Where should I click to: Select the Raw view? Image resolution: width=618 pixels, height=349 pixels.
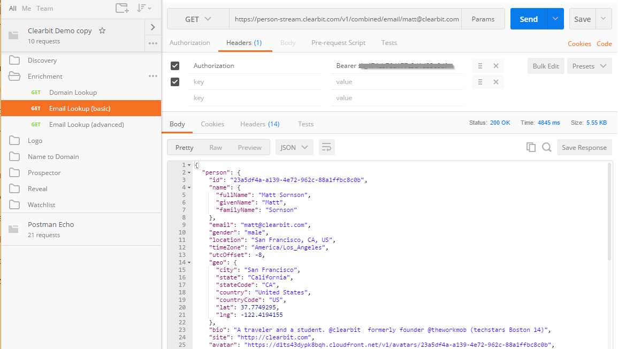tap(216, 148)
